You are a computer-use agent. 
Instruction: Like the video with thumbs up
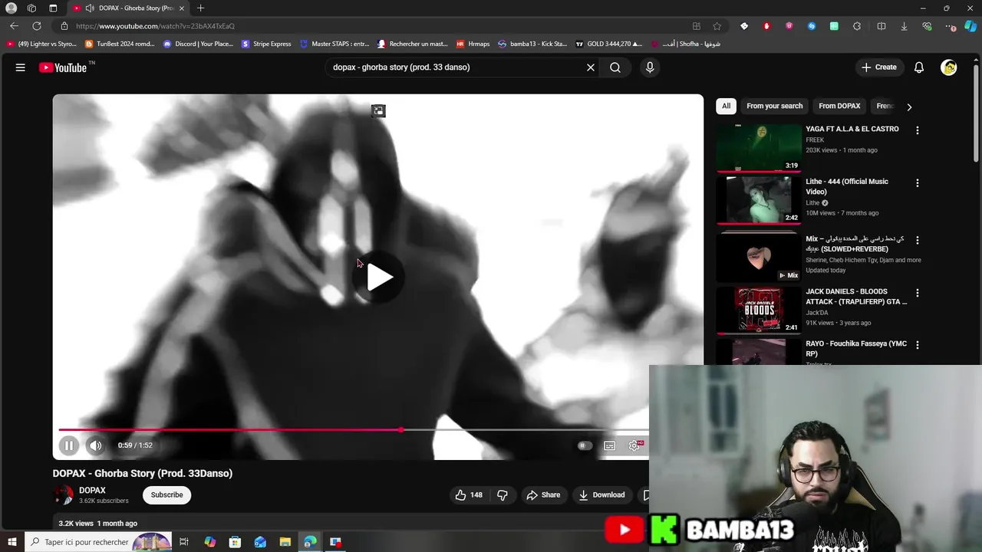(468, 495)
